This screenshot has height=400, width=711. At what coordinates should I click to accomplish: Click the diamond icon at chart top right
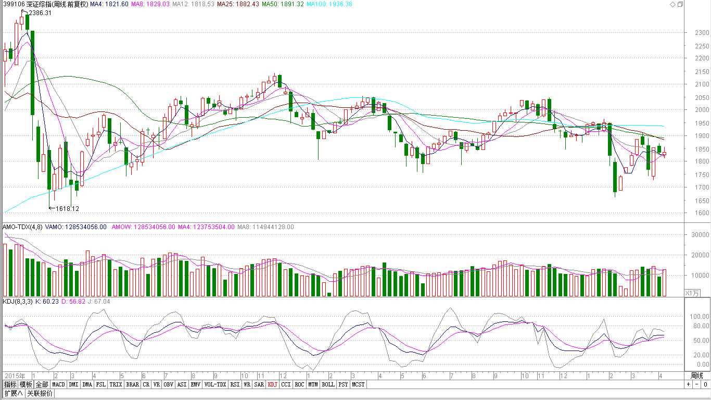pos(672,4)
